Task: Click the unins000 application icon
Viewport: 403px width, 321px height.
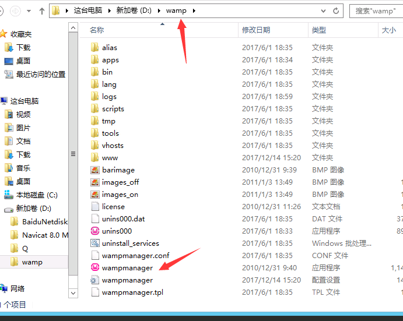Action: point(96,231)
